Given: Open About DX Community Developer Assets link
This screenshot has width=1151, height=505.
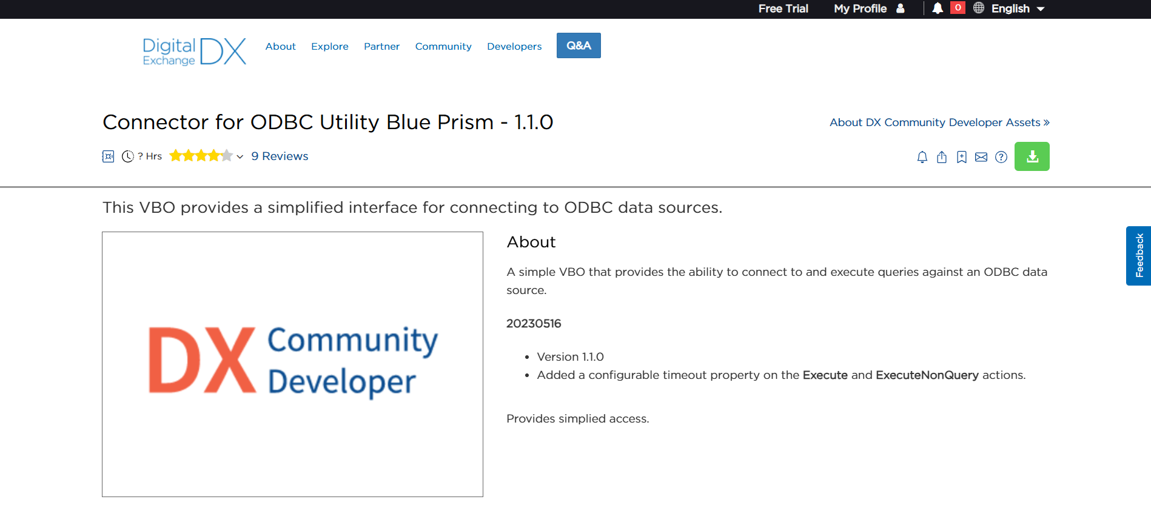Looking at the screenshot, I should (x=939, y=122).
